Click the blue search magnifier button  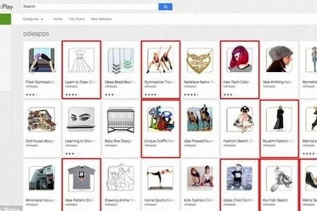coord(165,7)
